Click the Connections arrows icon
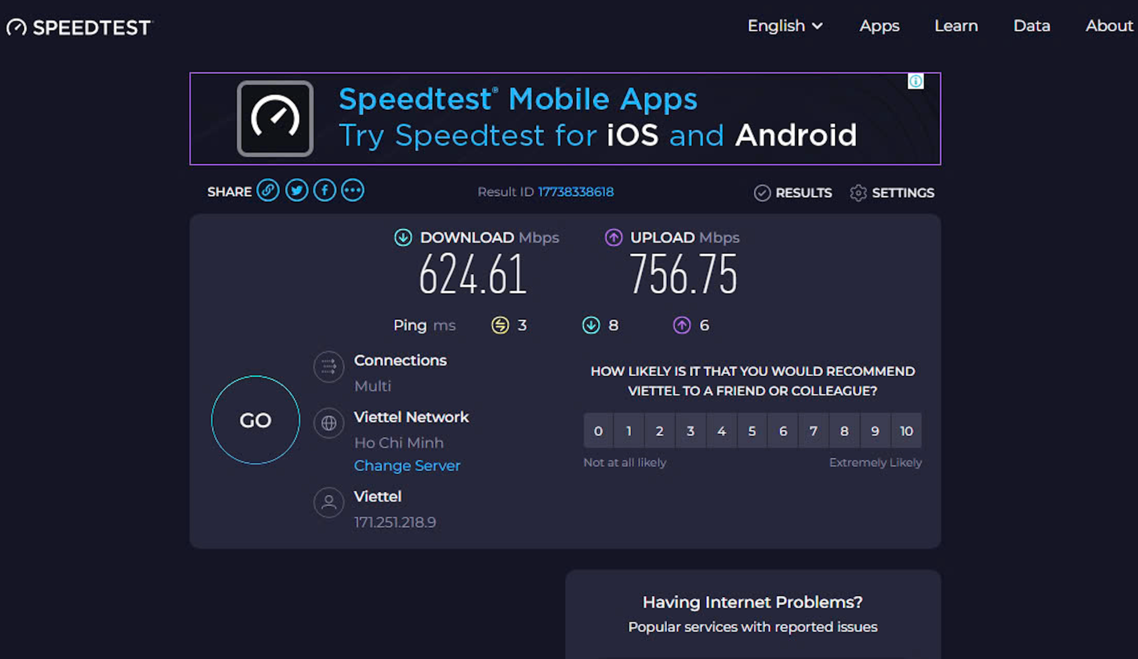1138x659 pixels. (x=329, y=367)
